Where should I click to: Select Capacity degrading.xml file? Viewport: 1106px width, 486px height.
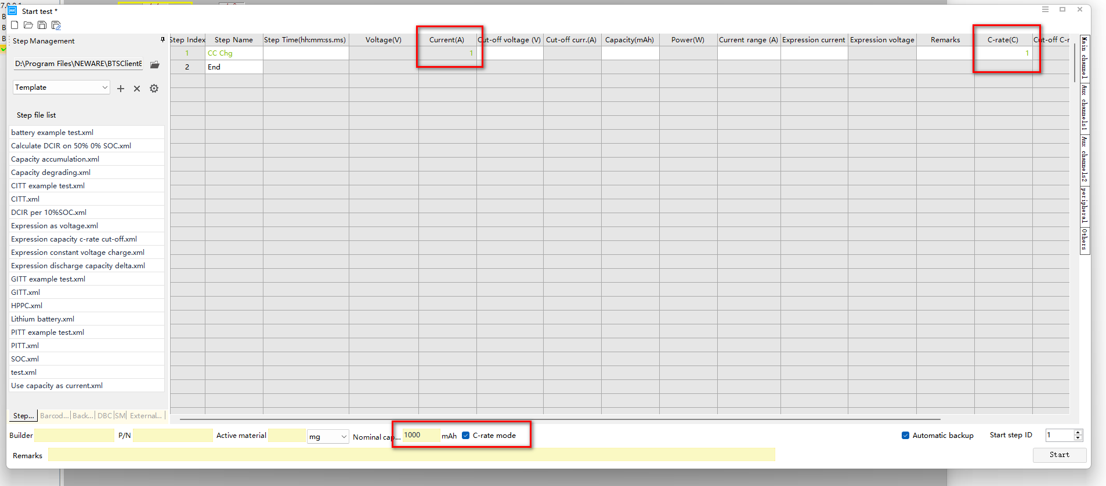(86, 173)
